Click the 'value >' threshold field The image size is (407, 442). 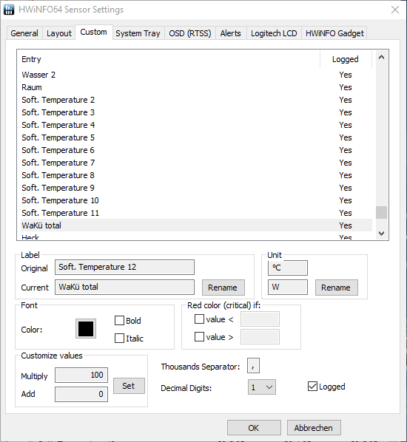[x=260, y=336]
